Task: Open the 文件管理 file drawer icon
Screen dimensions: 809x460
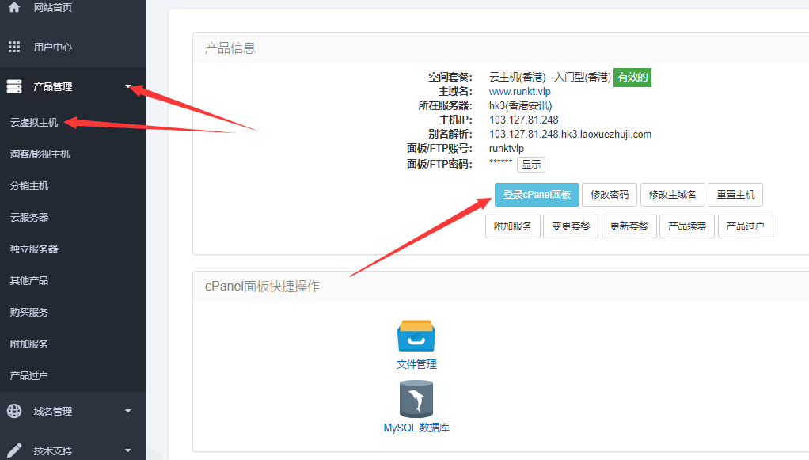Action: click(x=416, y=336)
